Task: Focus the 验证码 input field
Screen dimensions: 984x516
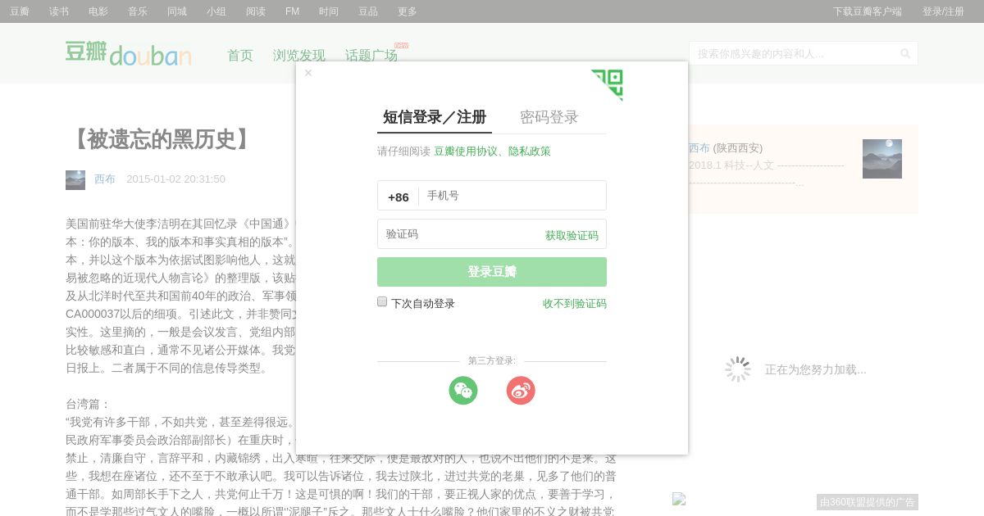Action: coord(461,234)
